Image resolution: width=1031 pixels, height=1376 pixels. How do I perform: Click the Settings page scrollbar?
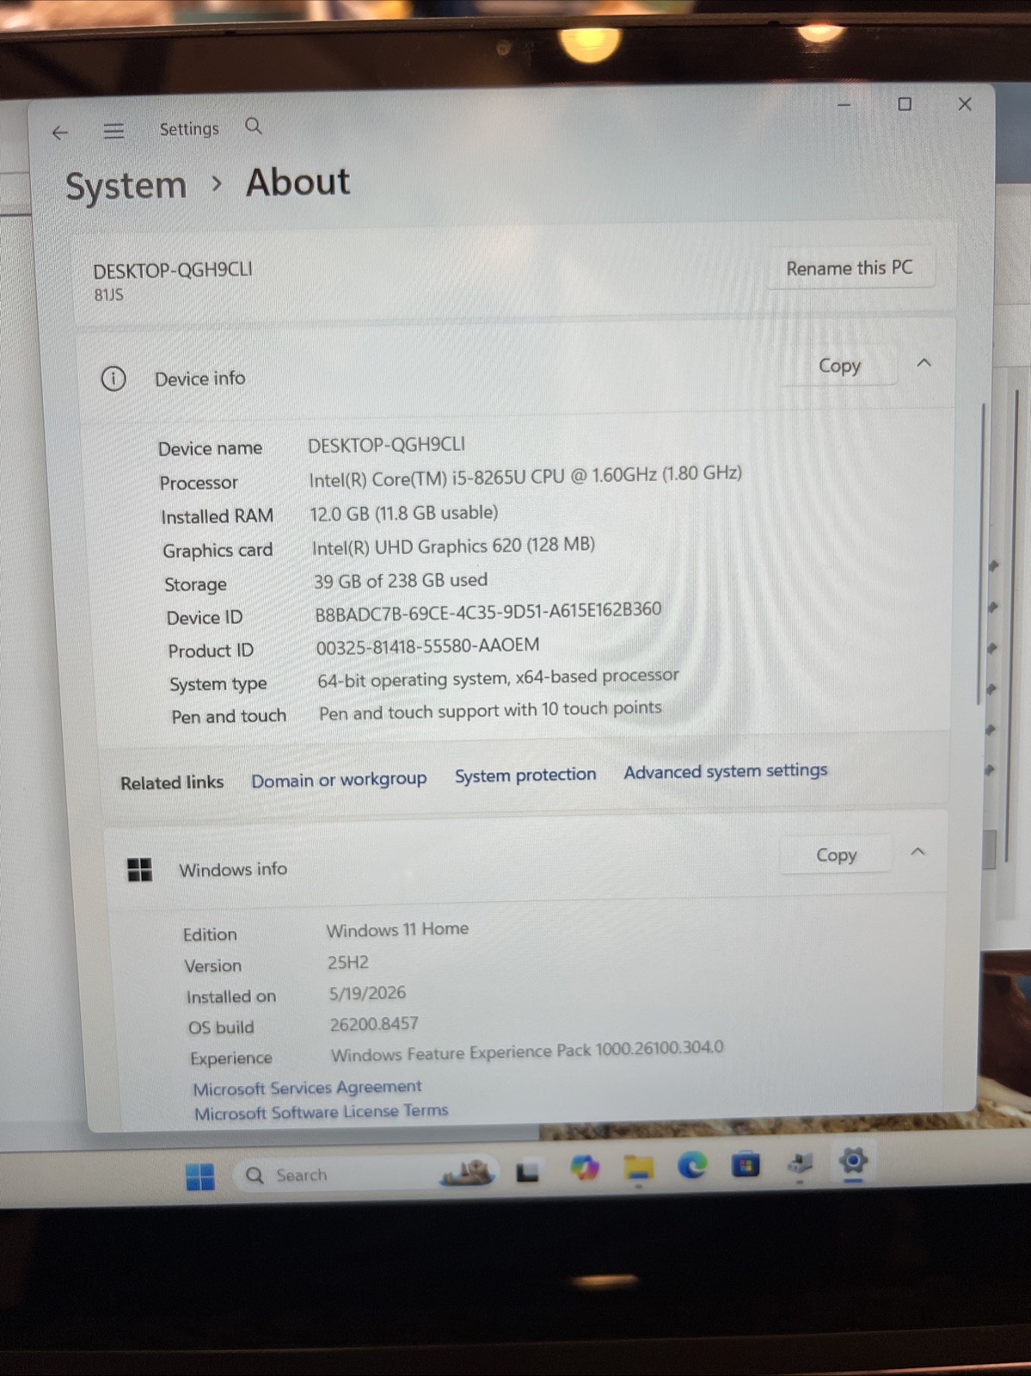[x=981, y=555]
